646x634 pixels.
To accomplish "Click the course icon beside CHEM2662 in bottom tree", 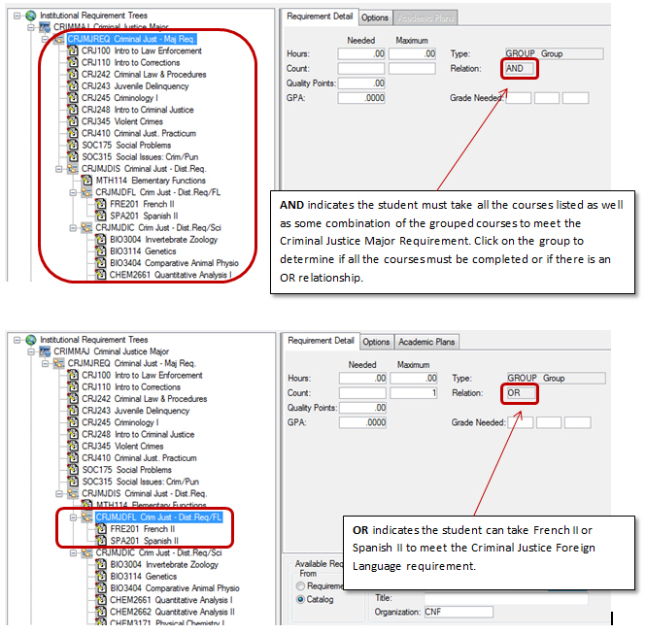I will (x=101, y=612).
